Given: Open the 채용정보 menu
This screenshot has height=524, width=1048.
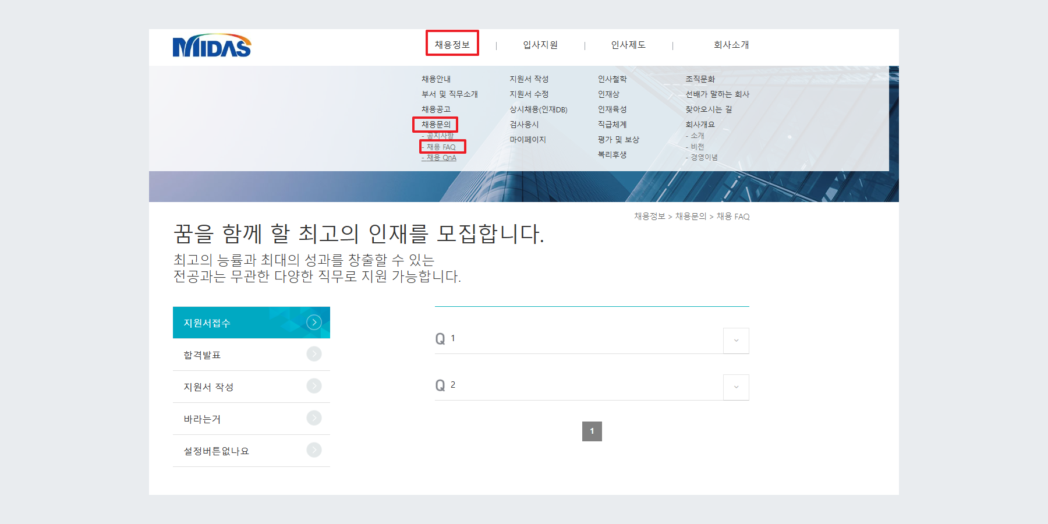Looking at the screenshot, I should point(452,44).
